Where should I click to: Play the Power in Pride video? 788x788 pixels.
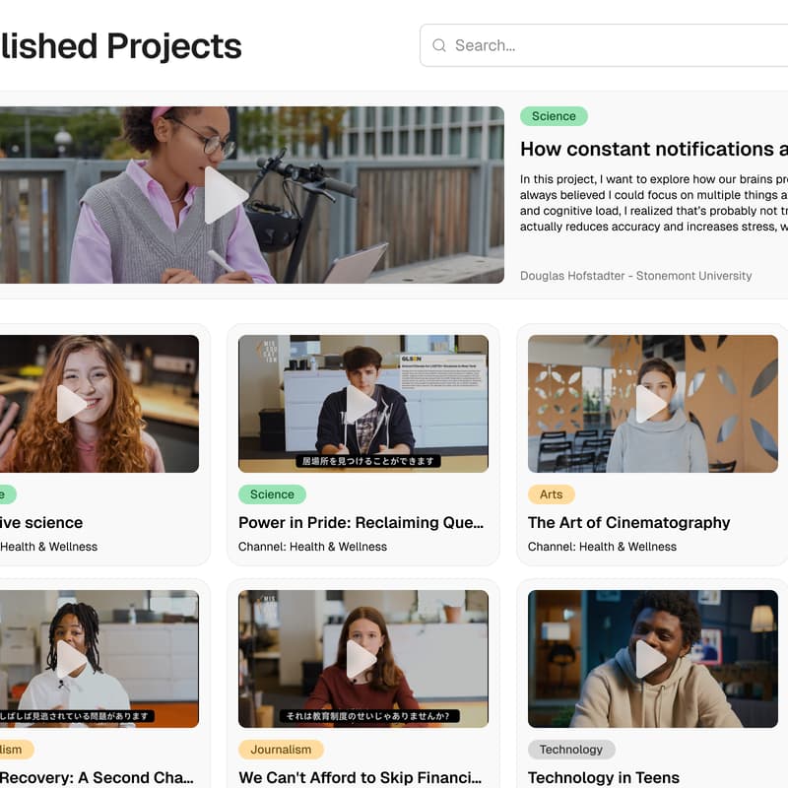361,404
